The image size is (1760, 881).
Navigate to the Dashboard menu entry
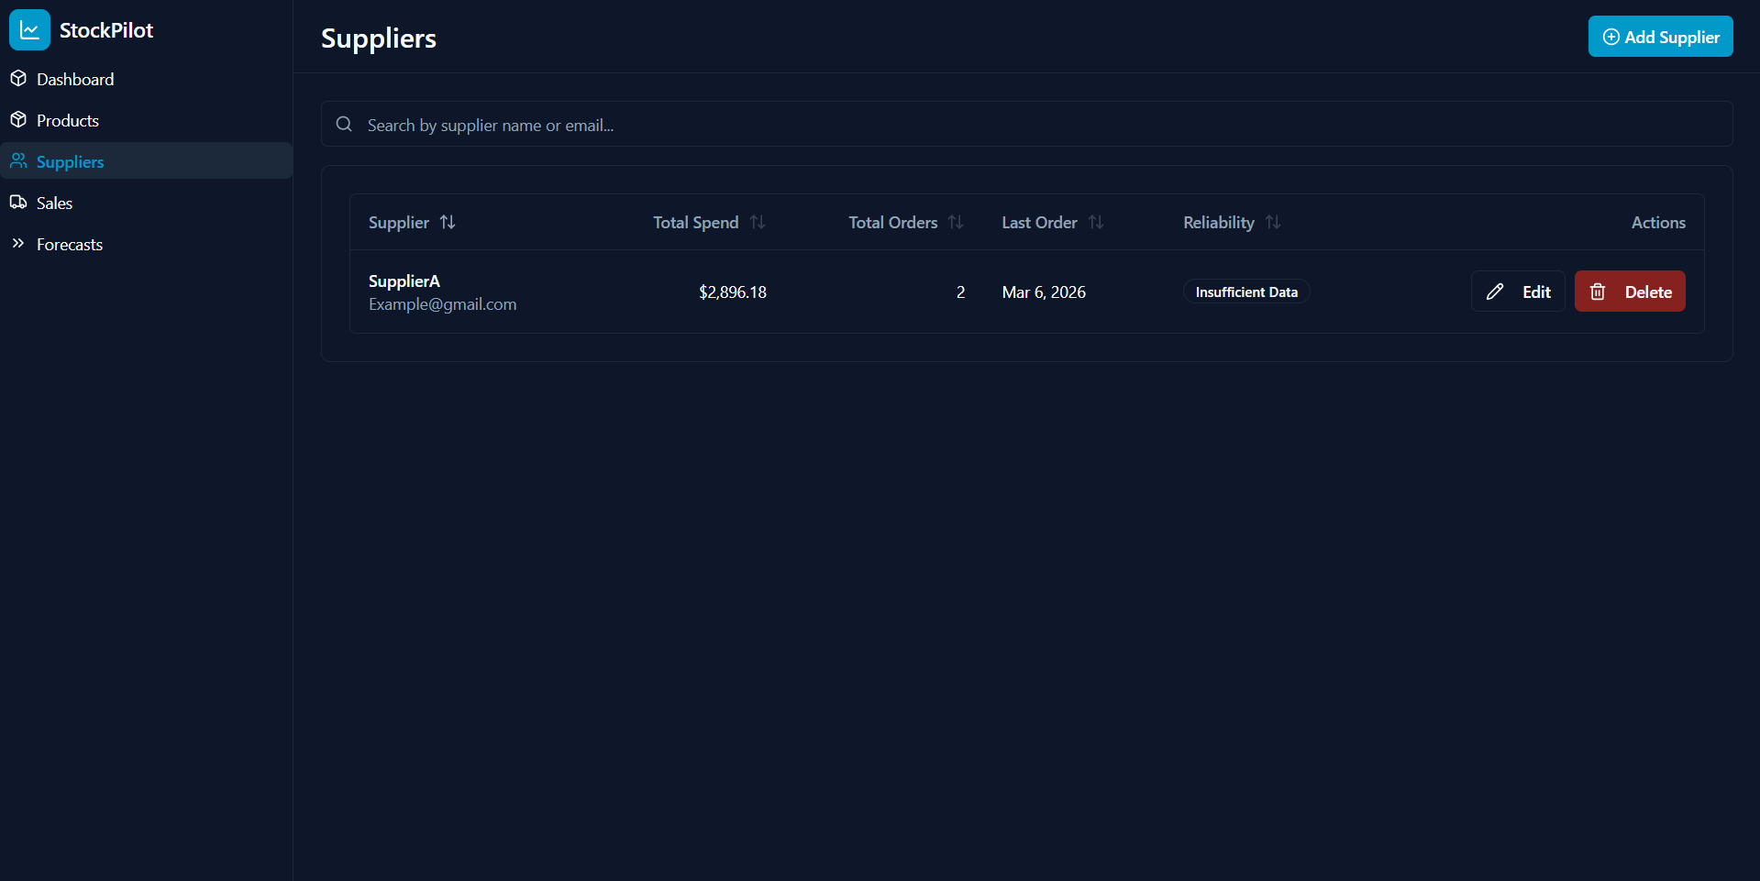click(74, 78)
